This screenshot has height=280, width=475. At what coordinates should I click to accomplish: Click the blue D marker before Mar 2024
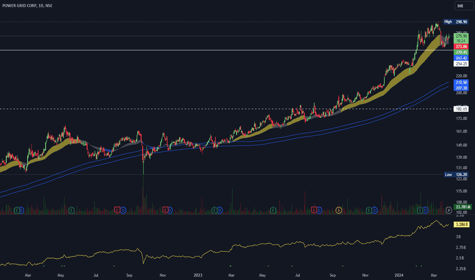point(426,210)
